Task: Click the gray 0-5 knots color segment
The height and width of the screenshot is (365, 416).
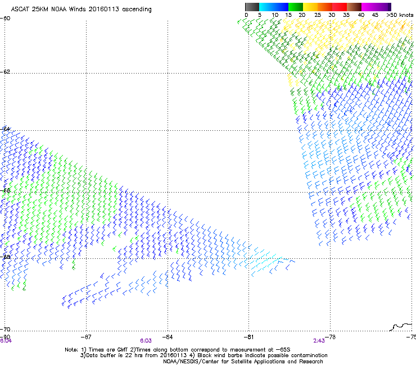Action: (252, 7)
